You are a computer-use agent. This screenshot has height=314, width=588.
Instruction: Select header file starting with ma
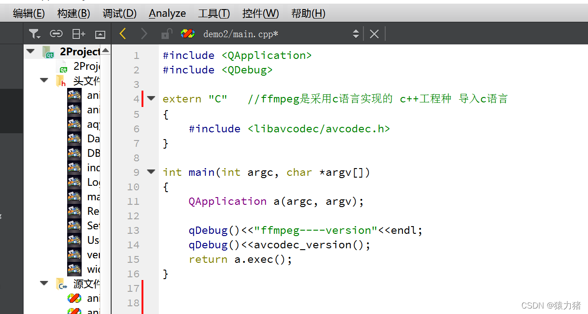point(93,197)
